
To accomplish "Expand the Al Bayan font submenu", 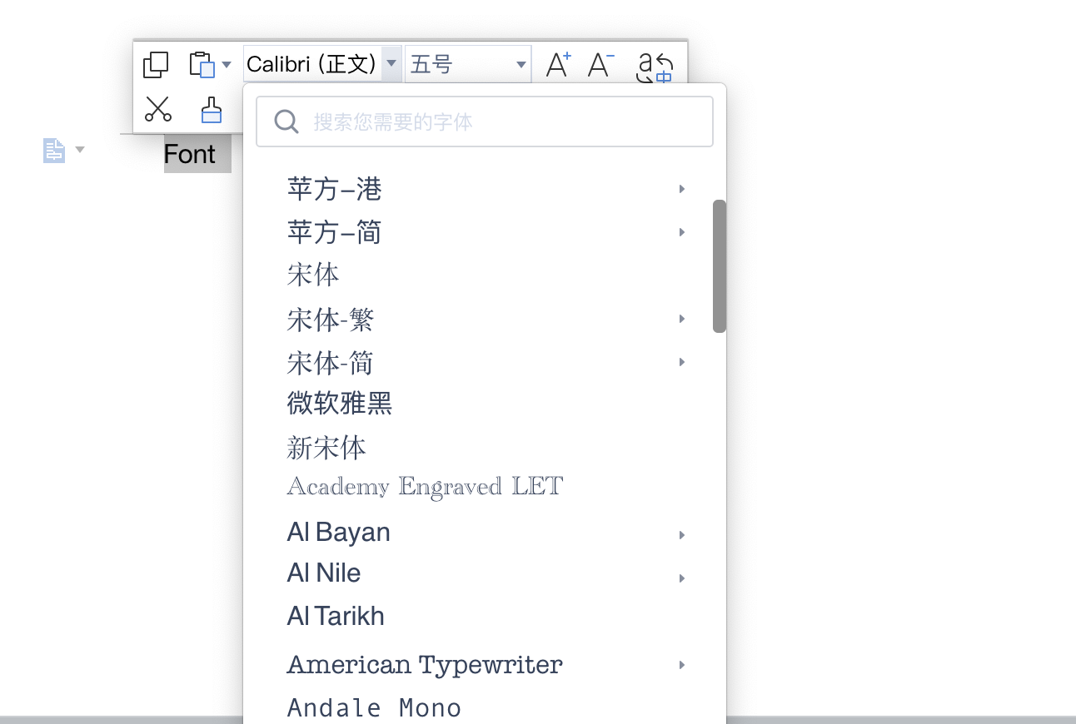I will 681,534.
